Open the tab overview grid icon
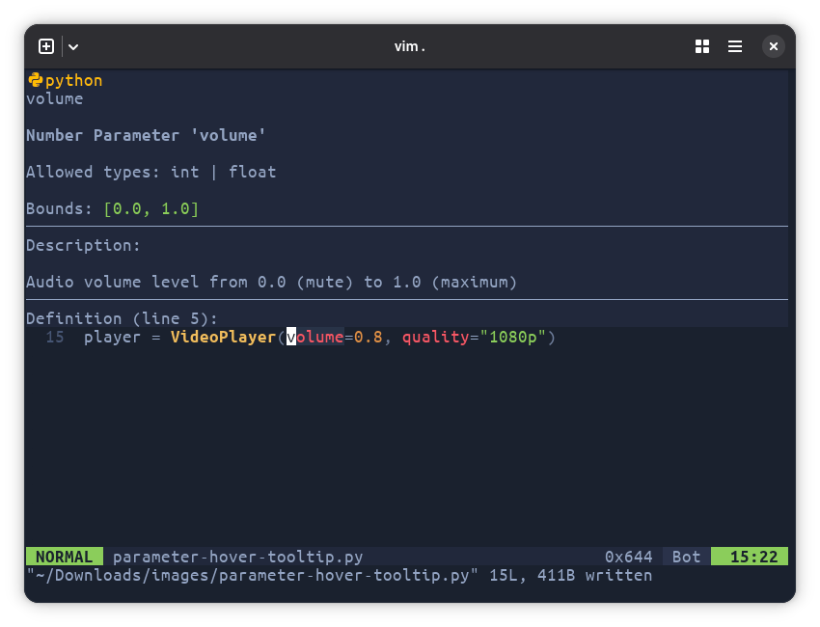 click(x=702, y=46)
